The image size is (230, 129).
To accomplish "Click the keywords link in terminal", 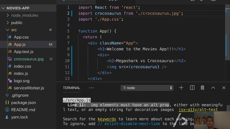I will 107,119.
